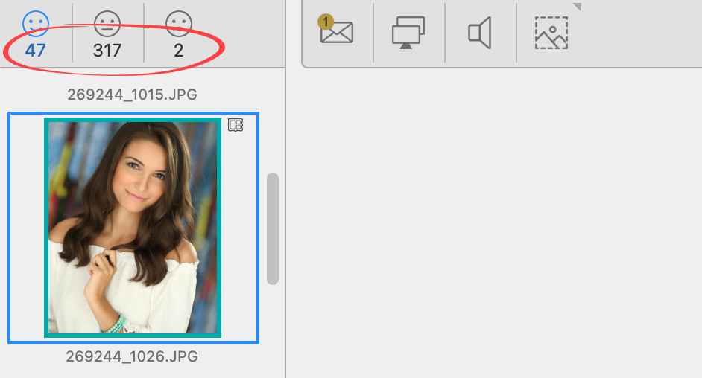Click the vertical divider between the panels
The height and width of the screenshot is (378, 702).
(x=286, y=223)
